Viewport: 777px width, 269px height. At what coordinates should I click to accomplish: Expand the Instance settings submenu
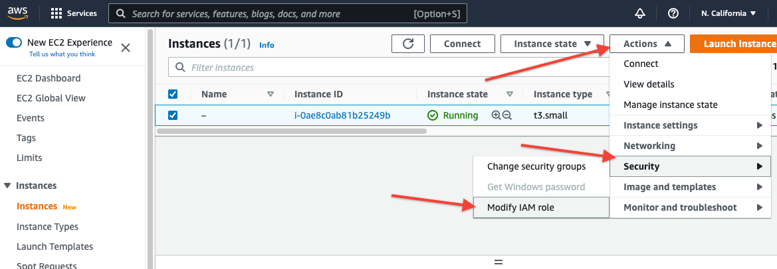click(690, 125)
